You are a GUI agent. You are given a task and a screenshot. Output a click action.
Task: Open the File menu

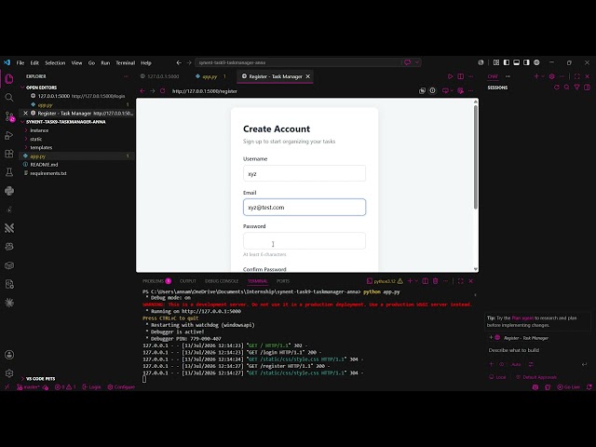click(x=20, y=62)
